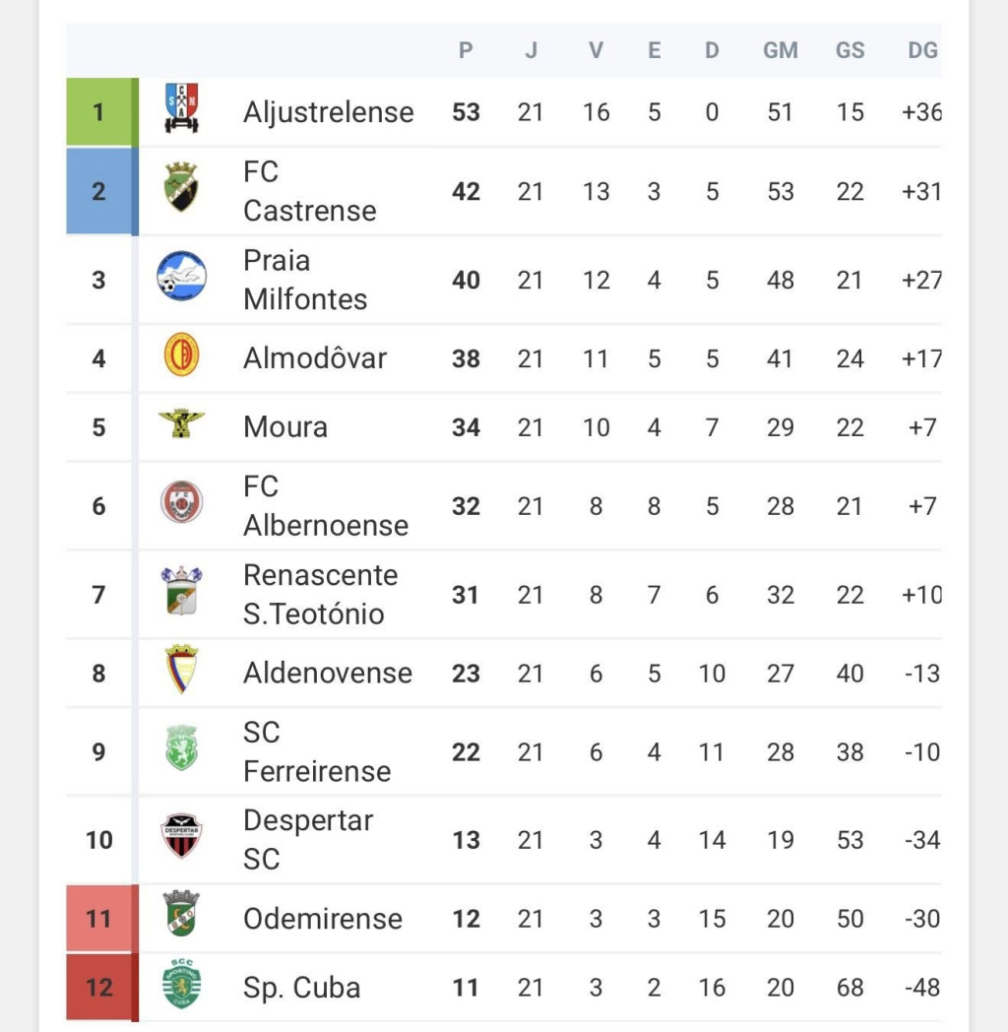The height and width of the screenshot is (1032, 1008).
Task: Open the Moura team name link
Action: (x=285, y=426)
